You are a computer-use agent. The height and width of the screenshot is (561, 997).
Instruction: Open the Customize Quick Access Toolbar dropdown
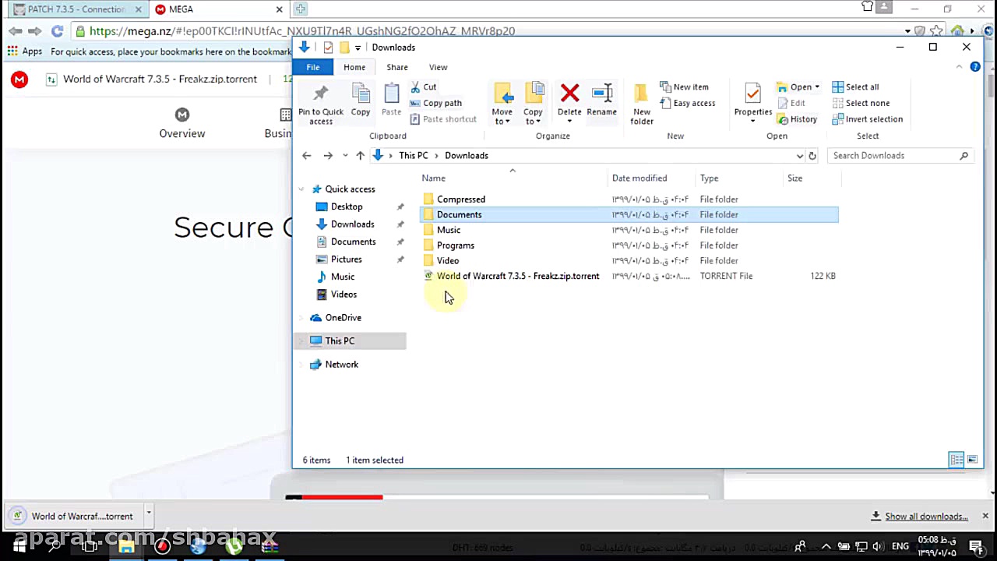point(358,48)
